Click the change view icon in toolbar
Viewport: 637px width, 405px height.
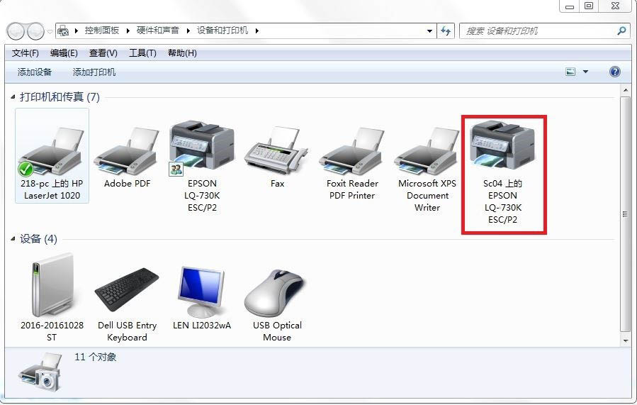(x=570, y=72)
